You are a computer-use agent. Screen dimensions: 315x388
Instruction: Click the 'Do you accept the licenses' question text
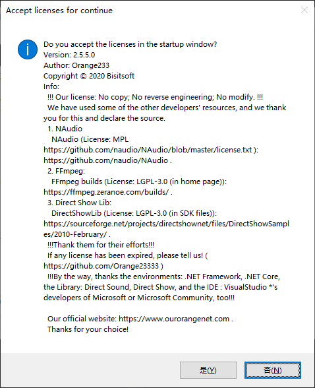[x=130, y=44]
